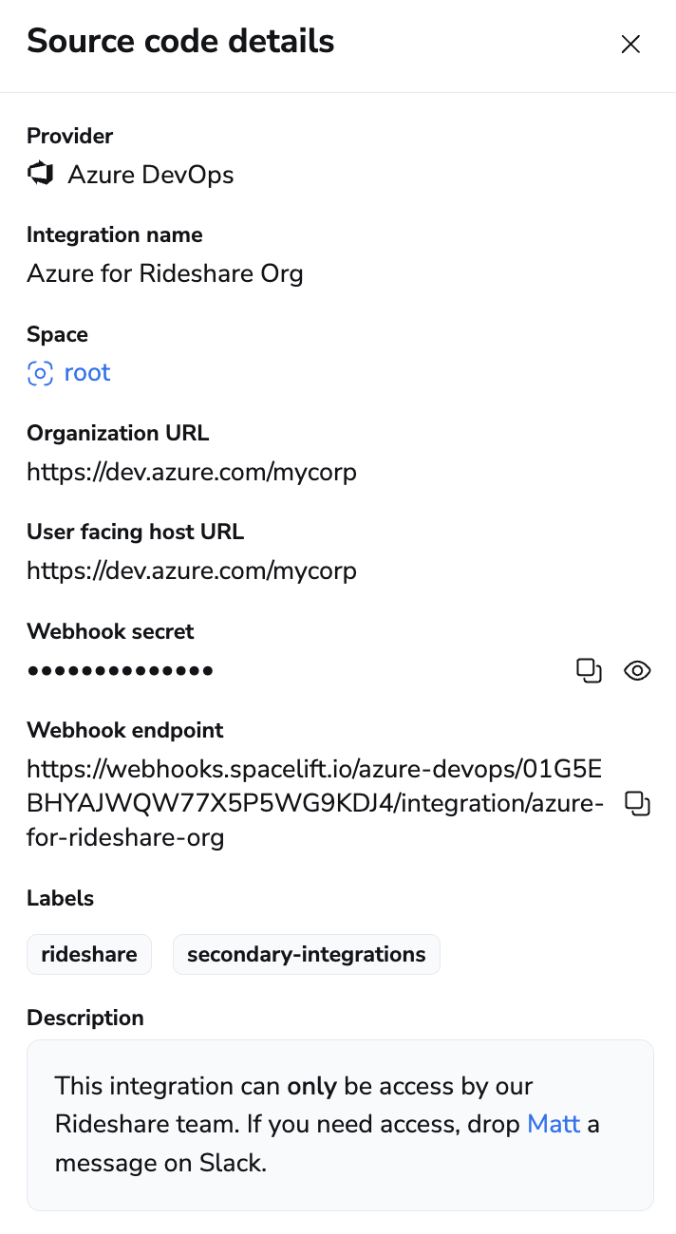
Task: Select the secondary-integrations label chip
Action: coord(306,954)
